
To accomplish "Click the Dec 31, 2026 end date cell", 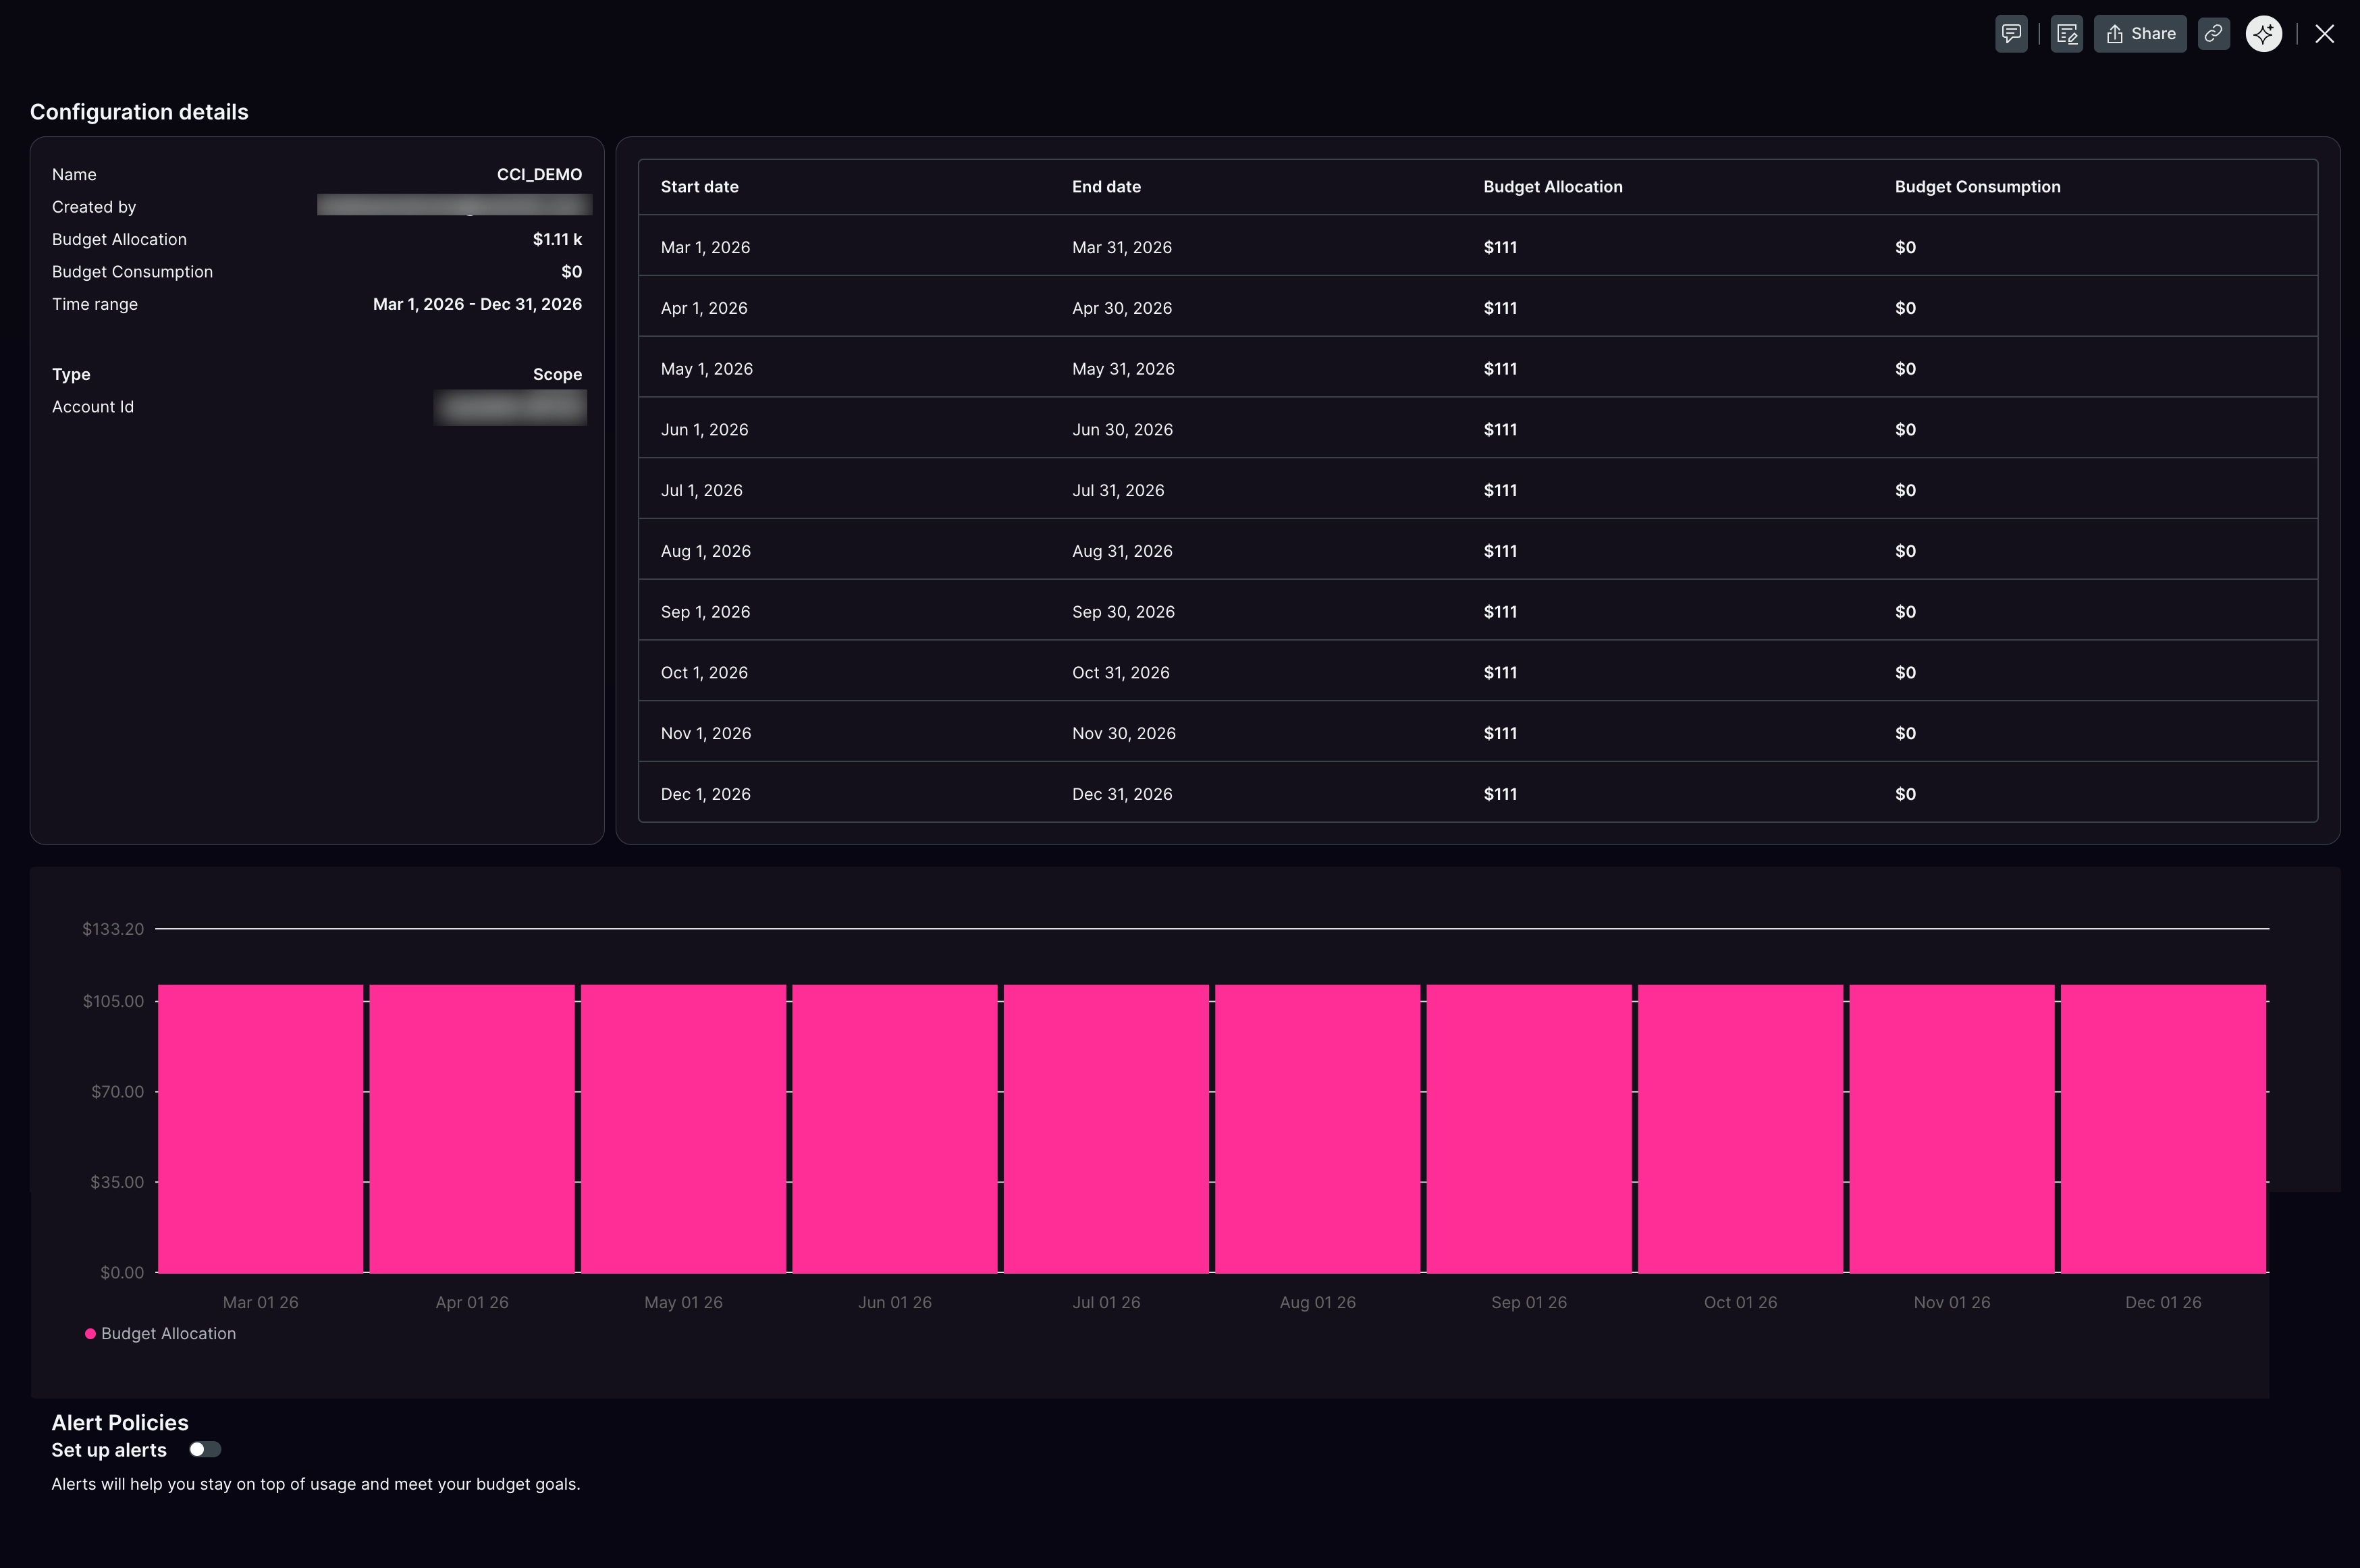I will tap(1122, 794).
